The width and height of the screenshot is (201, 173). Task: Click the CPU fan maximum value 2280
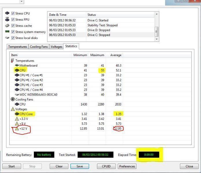point(101,104)
